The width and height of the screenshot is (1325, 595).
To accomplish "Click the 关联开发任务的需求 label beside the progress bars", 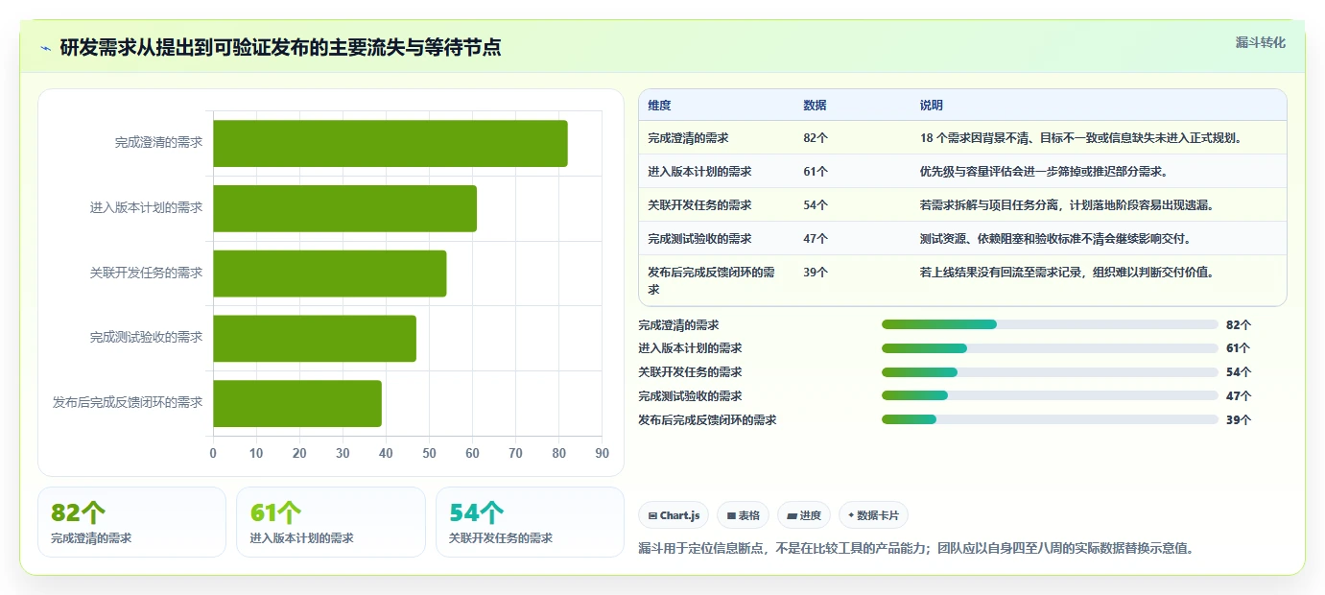I will coord(690,372).
